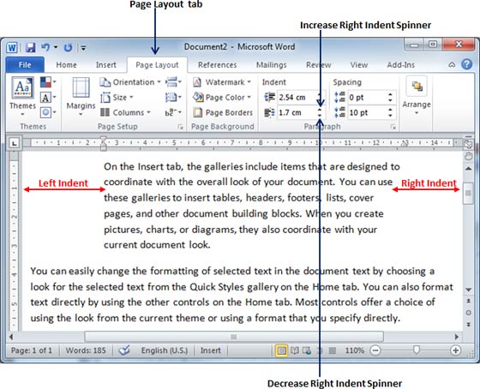This screenshot has width=480, height=389.
Task: Click the ruler toggle above the vertical scrollbar
Action: [x=468, y=144]
